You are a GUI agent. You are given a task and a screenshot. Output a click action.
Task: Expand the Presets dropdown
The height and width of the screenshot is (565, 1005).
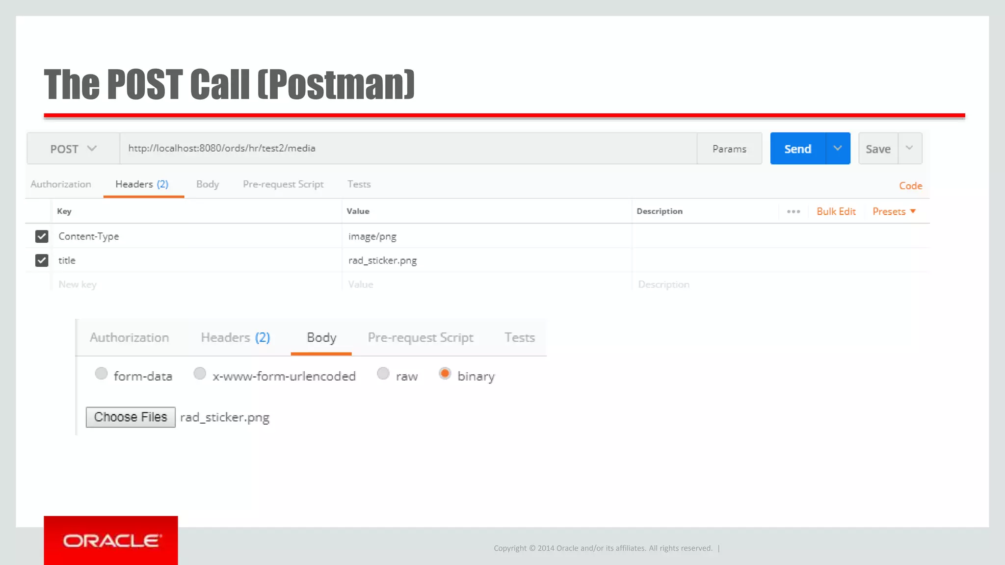pos(894,211)
